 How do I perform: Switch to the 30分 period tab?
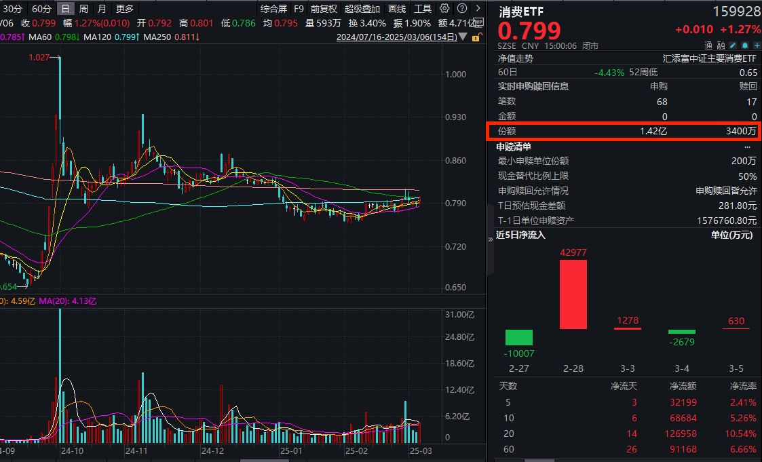tap(12, 9)
